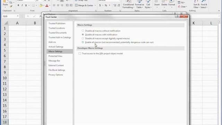Click the Format Painter brush icon
This screenshot has height=125, width=222.
(x=11, y=6)
